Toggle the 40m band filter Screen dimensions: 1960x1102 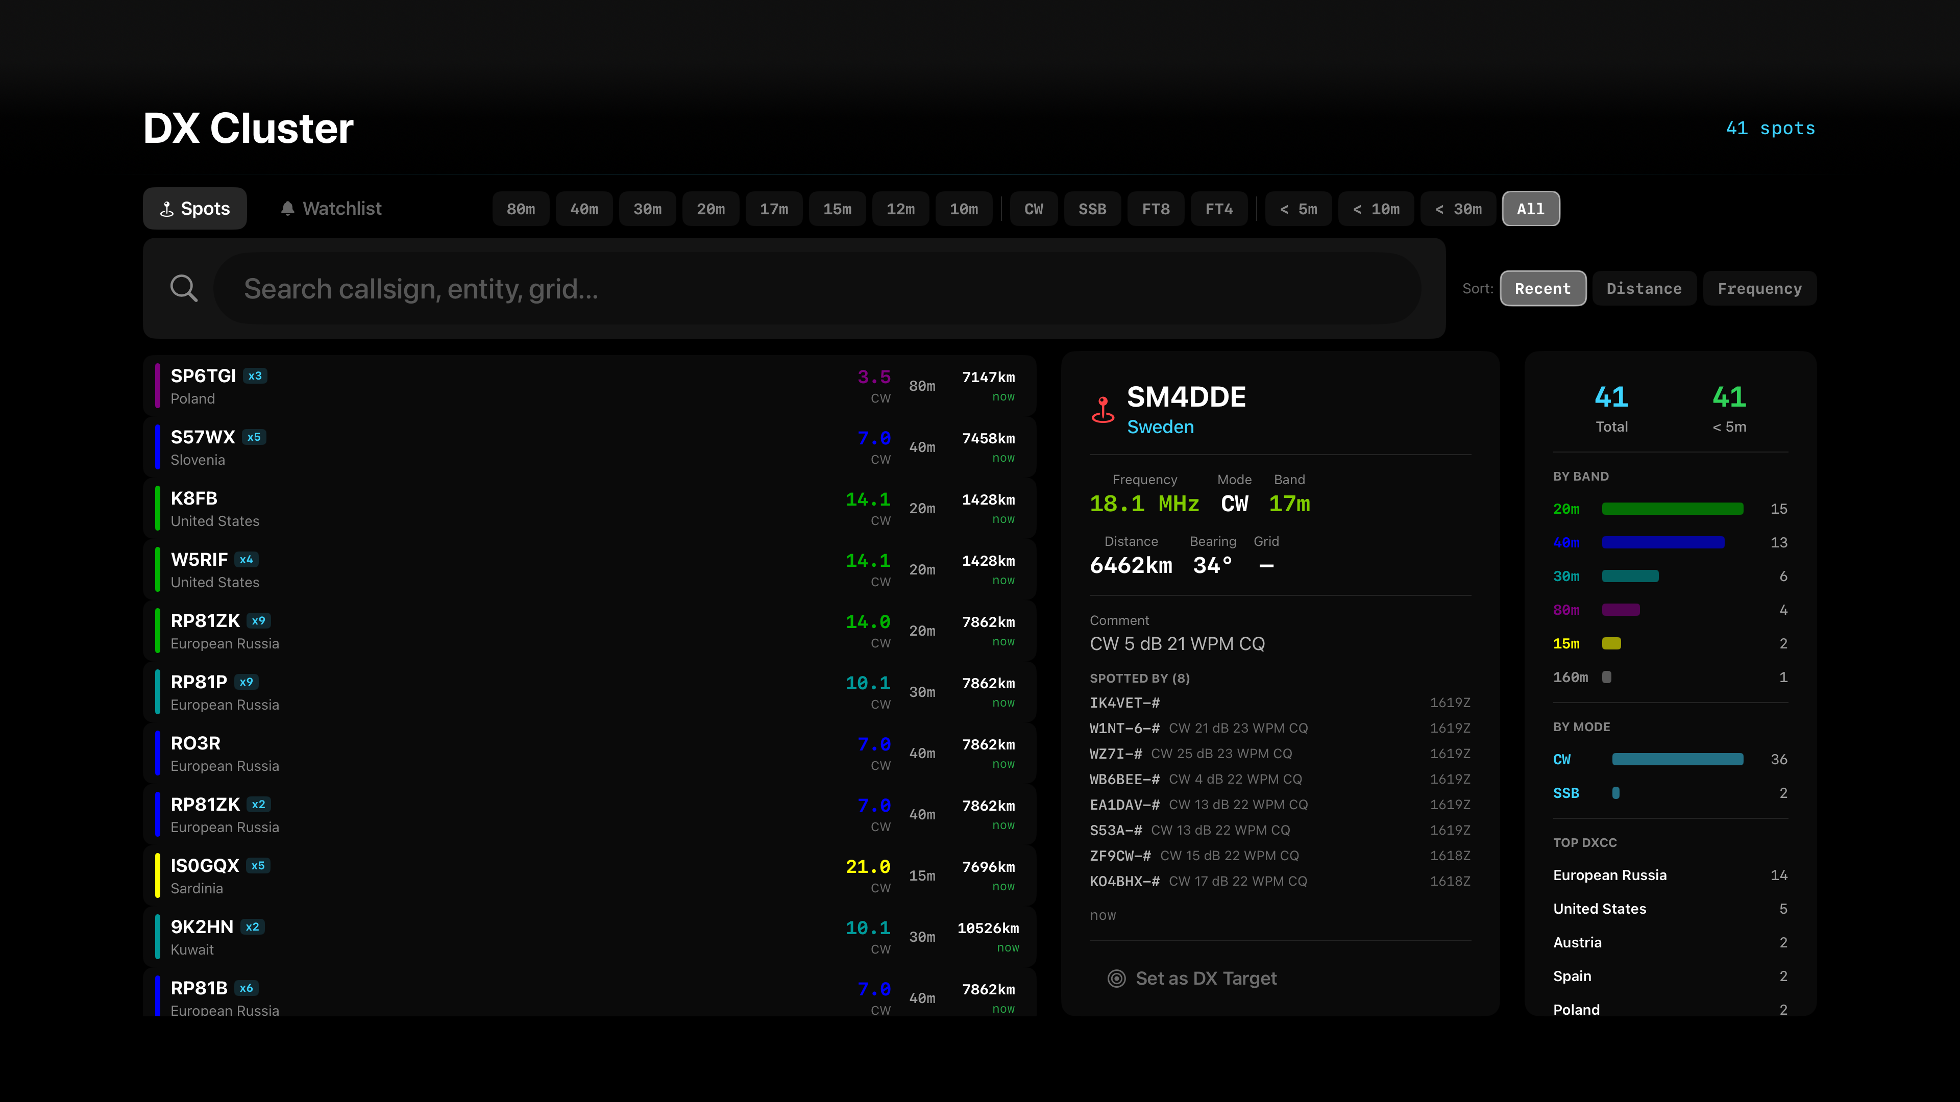point(584,209)
